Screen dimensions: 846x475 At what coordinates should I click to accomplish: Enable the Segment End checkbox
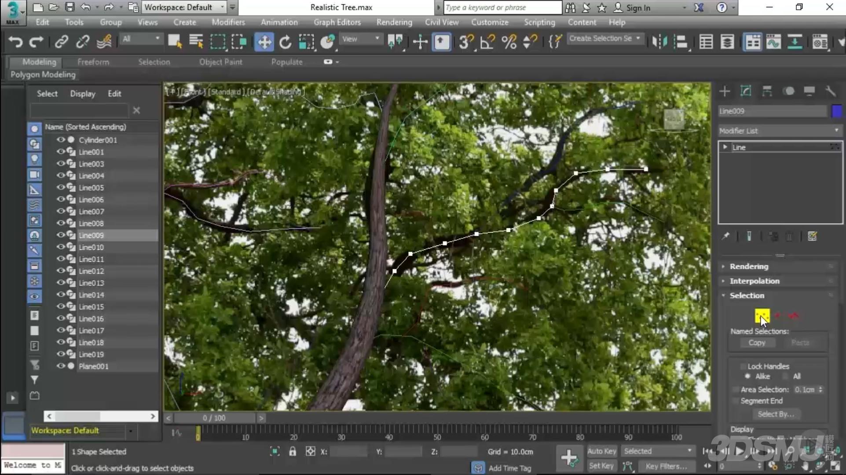[736, 401]
